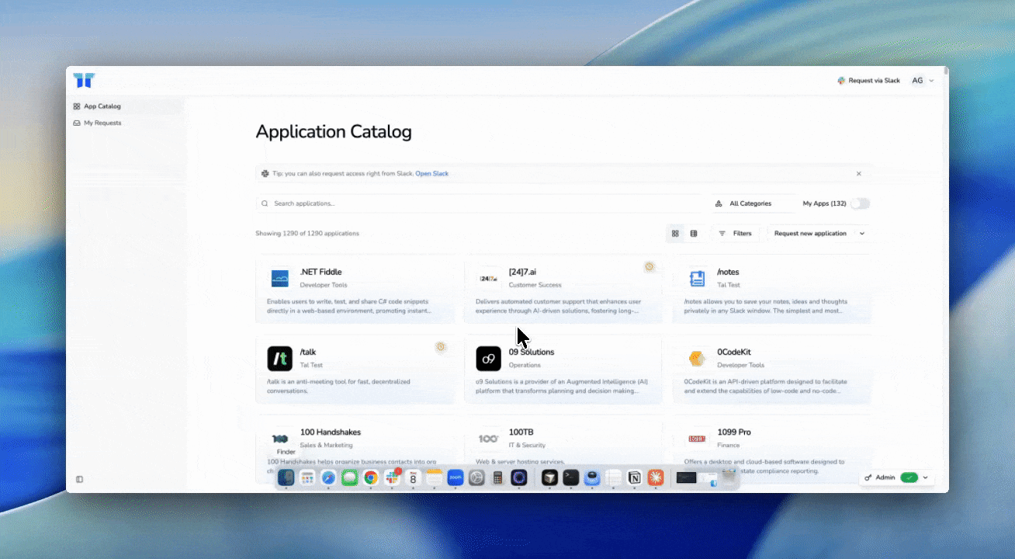Image resolution: width=1015 pixels, height=559 pixels.
Task: Open Zoom from the dock
Action: pos(456,478)
